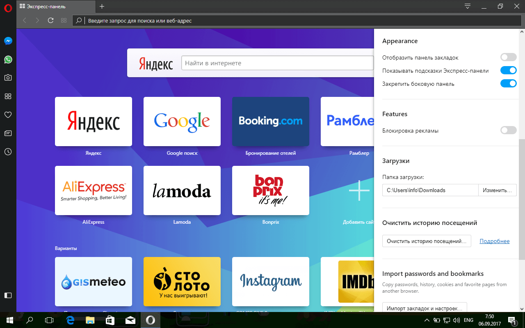Click Очистить историю посещений button
The image size is (525, 328).
coord(427,241)
